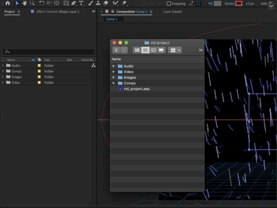277x208 pixels.
Task: Click the Project panel search field
Action: (x=49, y=52)
